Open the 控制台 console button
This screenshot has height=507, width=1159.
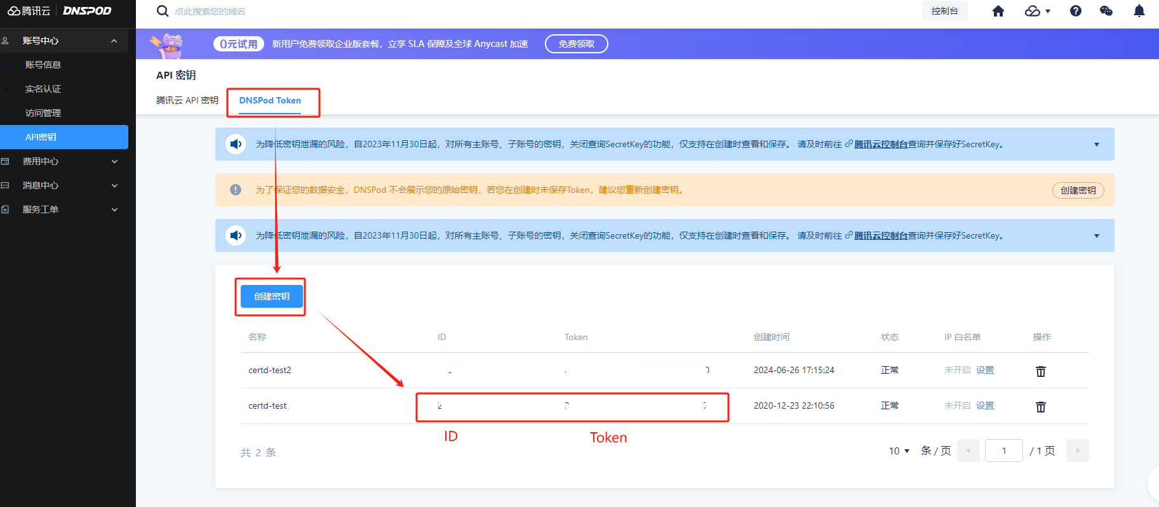click(944, 11)
